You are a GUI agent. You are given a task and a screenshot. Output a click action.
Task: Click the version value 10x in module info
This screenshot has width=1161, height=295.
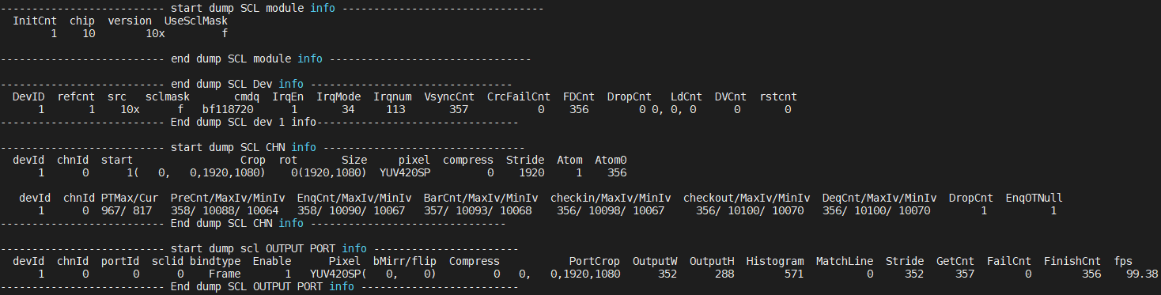[x=155, y=33]
